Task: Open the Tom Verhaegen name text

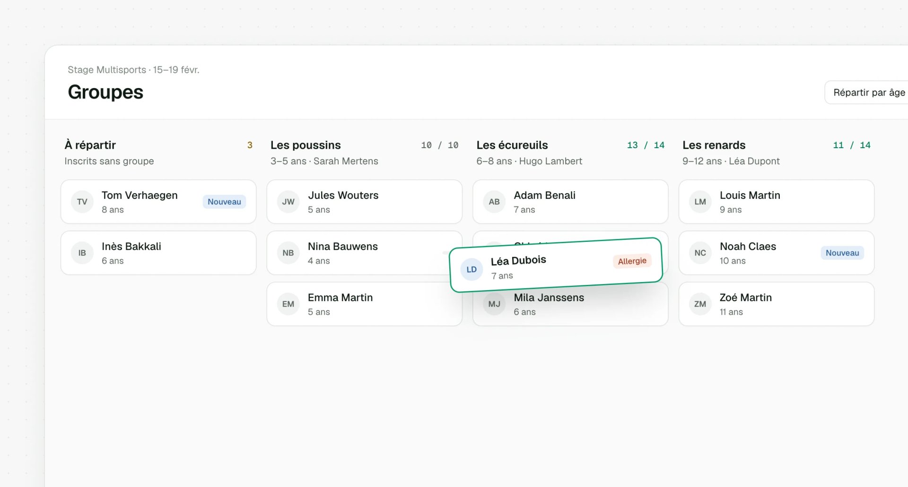Action: (140, 195)
